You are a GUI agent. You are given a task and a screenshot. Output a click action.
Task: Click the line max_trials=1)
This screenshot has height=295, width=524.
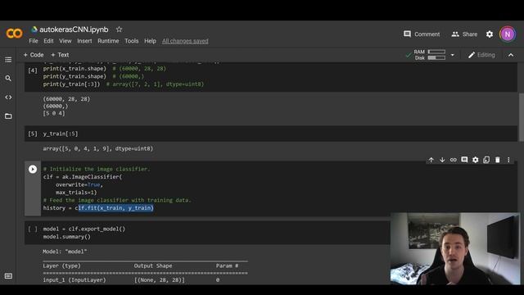(76, 193)
